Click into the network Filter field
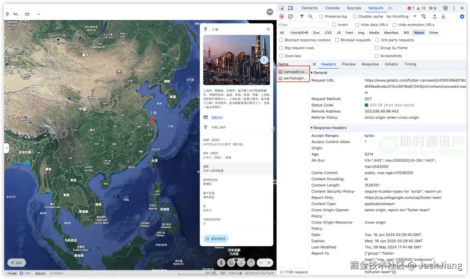Image resolution: width=470 pixels, height=279 pixels. [x=303, y=25]
